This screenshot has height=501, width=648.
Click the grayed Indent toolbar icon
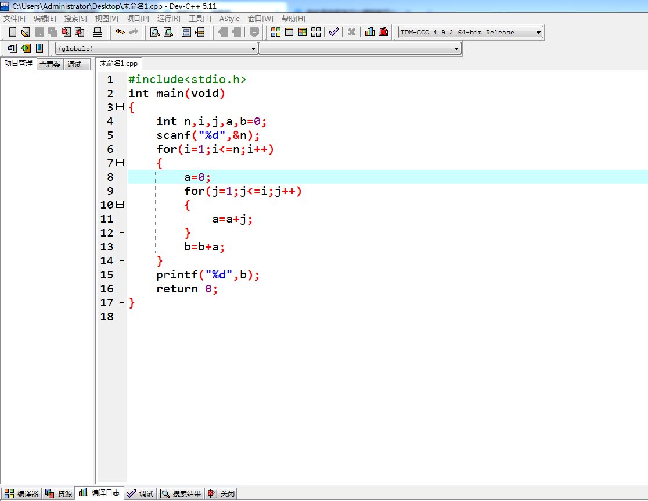236,32
